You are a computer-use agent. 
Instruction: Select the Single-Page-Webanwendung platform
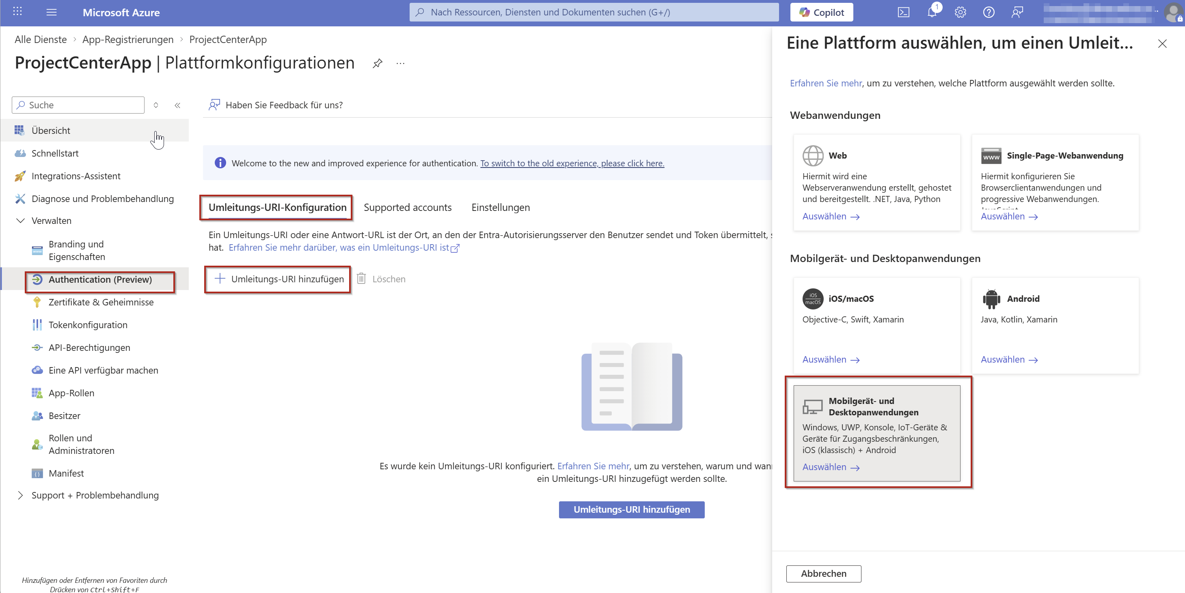1055,183
